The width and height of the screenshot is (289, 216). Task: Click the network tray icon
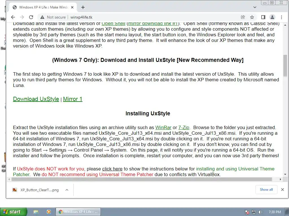254,212
